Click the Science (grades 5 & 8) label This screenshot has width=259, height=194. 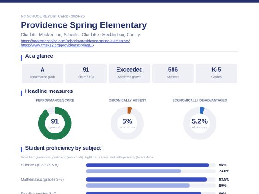coord(40,165)
